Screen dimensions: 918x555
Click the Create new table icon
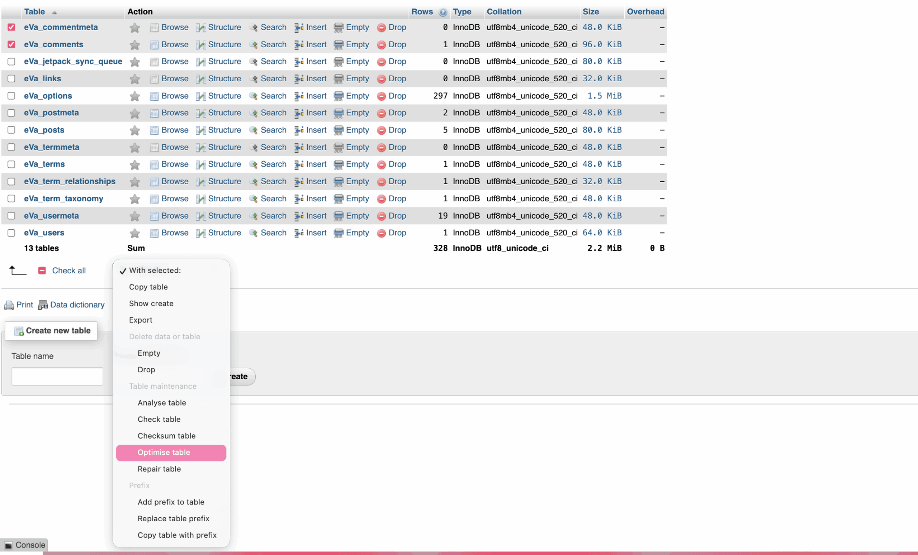pos(19,331)
